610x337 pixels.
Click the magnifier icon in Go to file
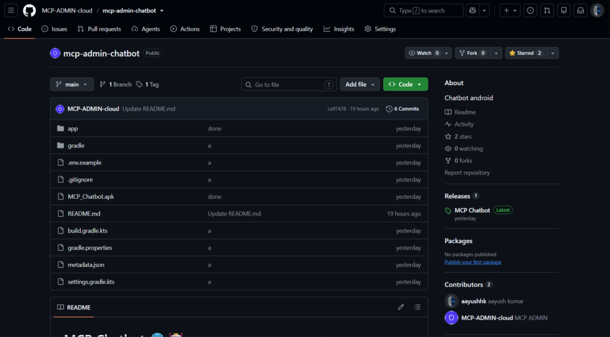(248, 85)
